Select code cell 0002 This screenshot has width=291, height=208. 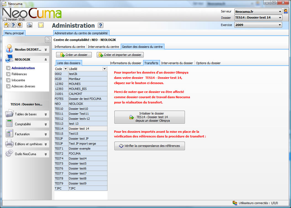click(x=61, y=74)
